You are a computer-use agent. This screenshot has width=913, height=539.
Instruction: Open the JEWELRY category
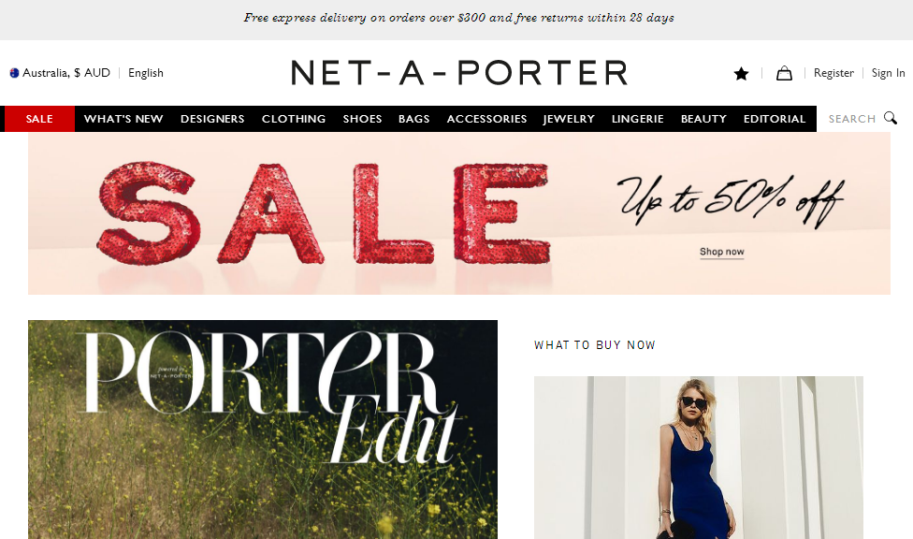tap(569, 119)
